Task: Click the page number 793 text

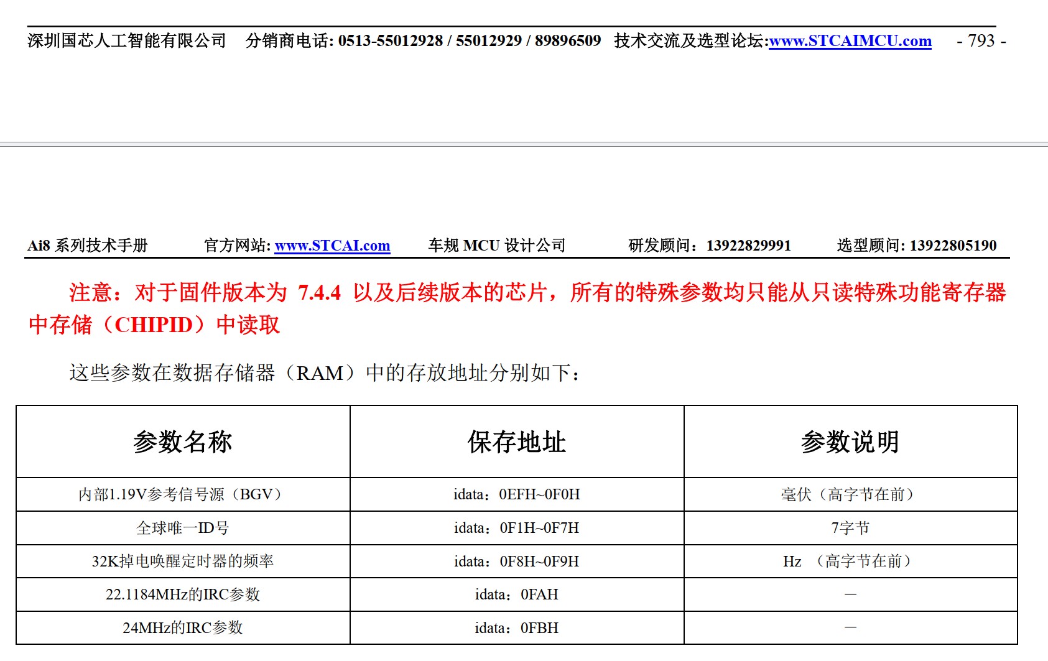Action: [981, 41]
